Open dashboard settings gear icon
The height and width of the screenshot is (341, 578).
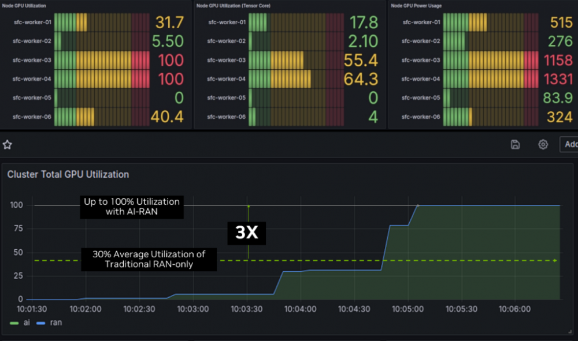(x=543, y=144)
